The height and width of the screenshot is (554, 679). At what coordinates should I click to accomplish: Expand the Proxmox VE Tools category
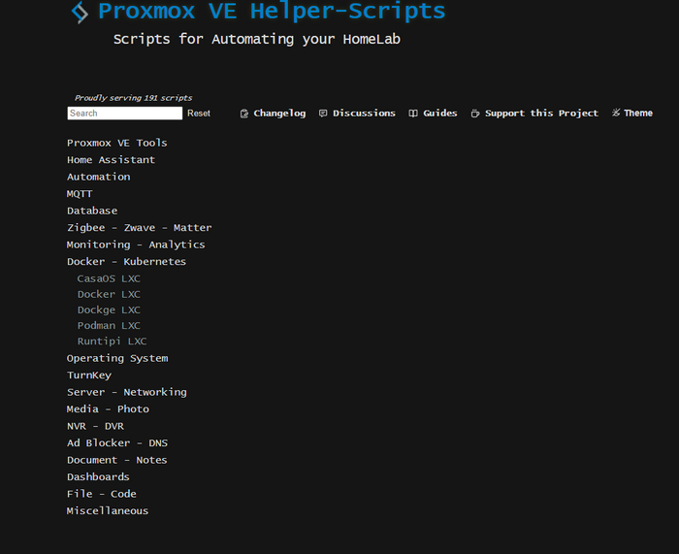click(117, 143)
